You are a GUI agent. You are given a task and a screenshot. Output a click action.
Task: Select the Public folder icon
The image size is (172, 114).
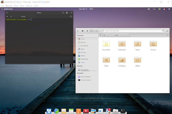click(x=106, y=60)
